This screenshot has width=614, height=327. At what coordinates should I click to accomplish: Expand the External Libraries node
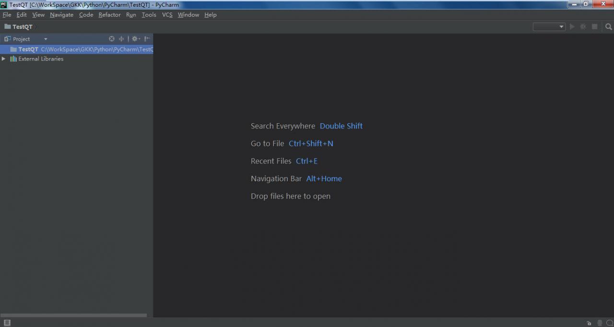pos(4,58)
